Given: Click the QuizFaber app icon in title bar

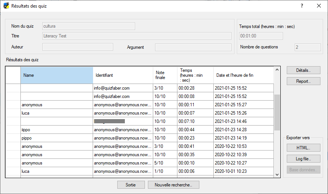Looking at the screenshot, I should point(6,6).
